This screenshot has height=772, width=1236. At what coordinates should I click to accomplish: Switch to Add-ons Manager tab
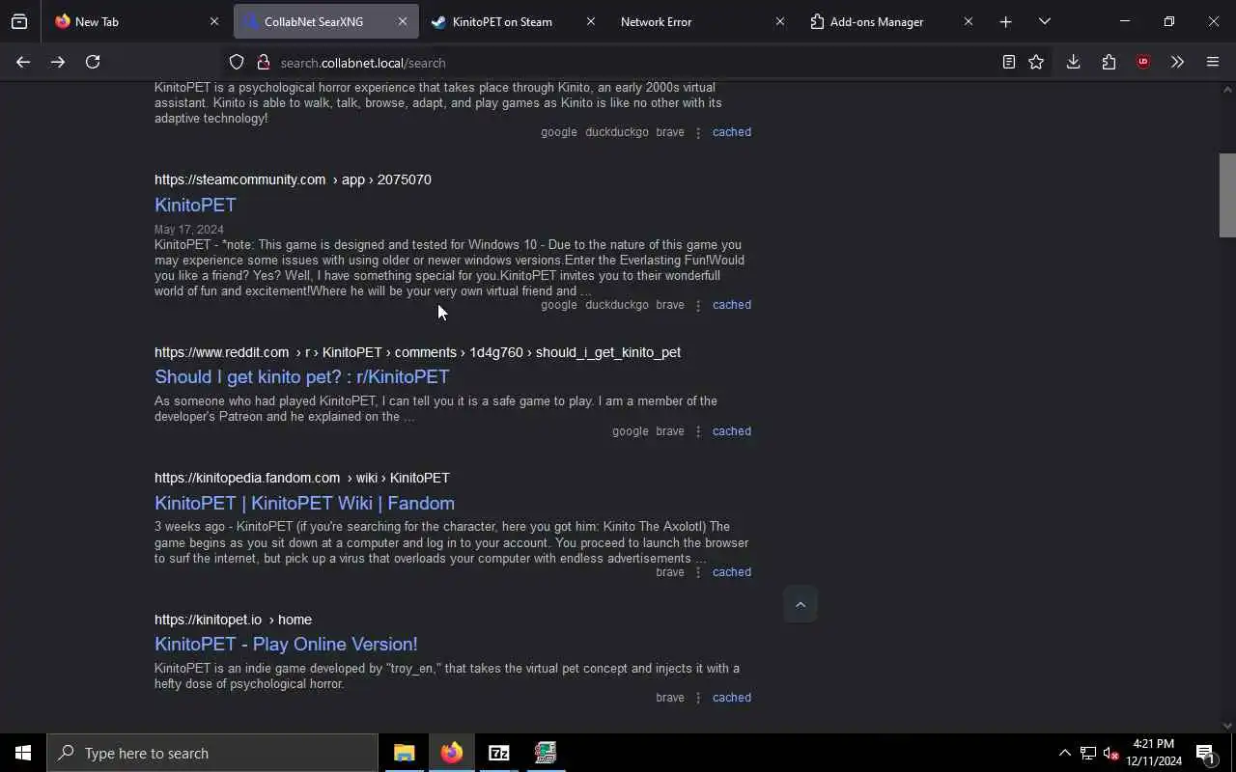pyautogui.click(x=891, y=21)
